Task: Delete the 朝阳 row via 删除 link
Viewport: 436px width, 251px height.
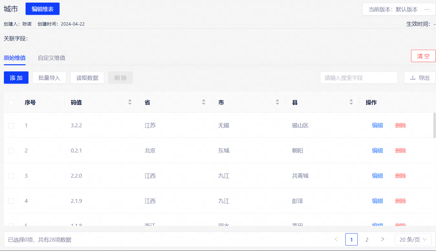Action: pos(400,151)
